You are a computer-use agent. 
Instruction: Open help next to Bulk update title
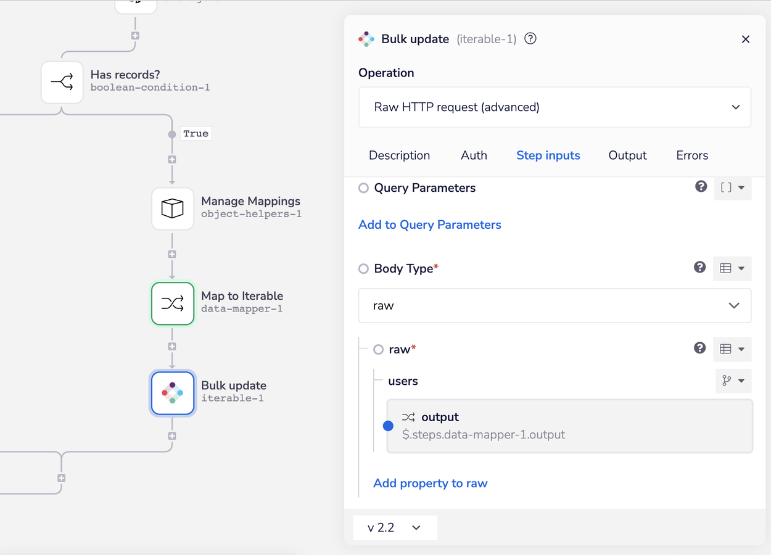point(530,39)
